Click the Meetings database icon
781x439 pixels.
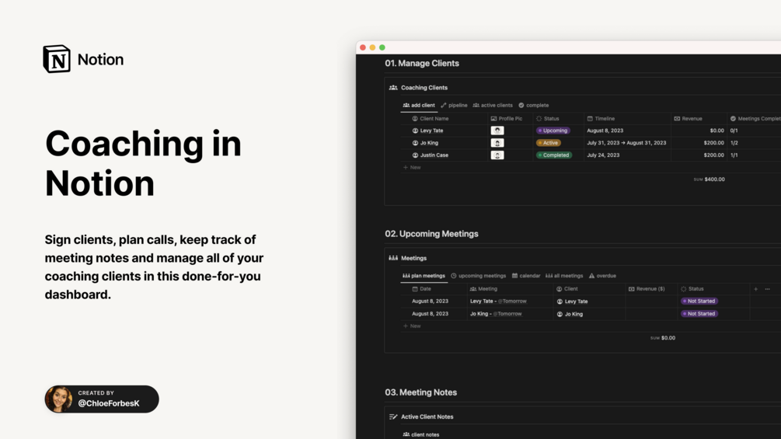[393, 258]
